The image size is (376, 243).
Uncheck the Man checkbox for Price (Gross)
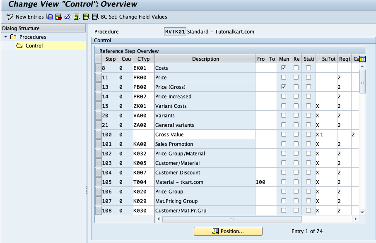coord(284,87)
